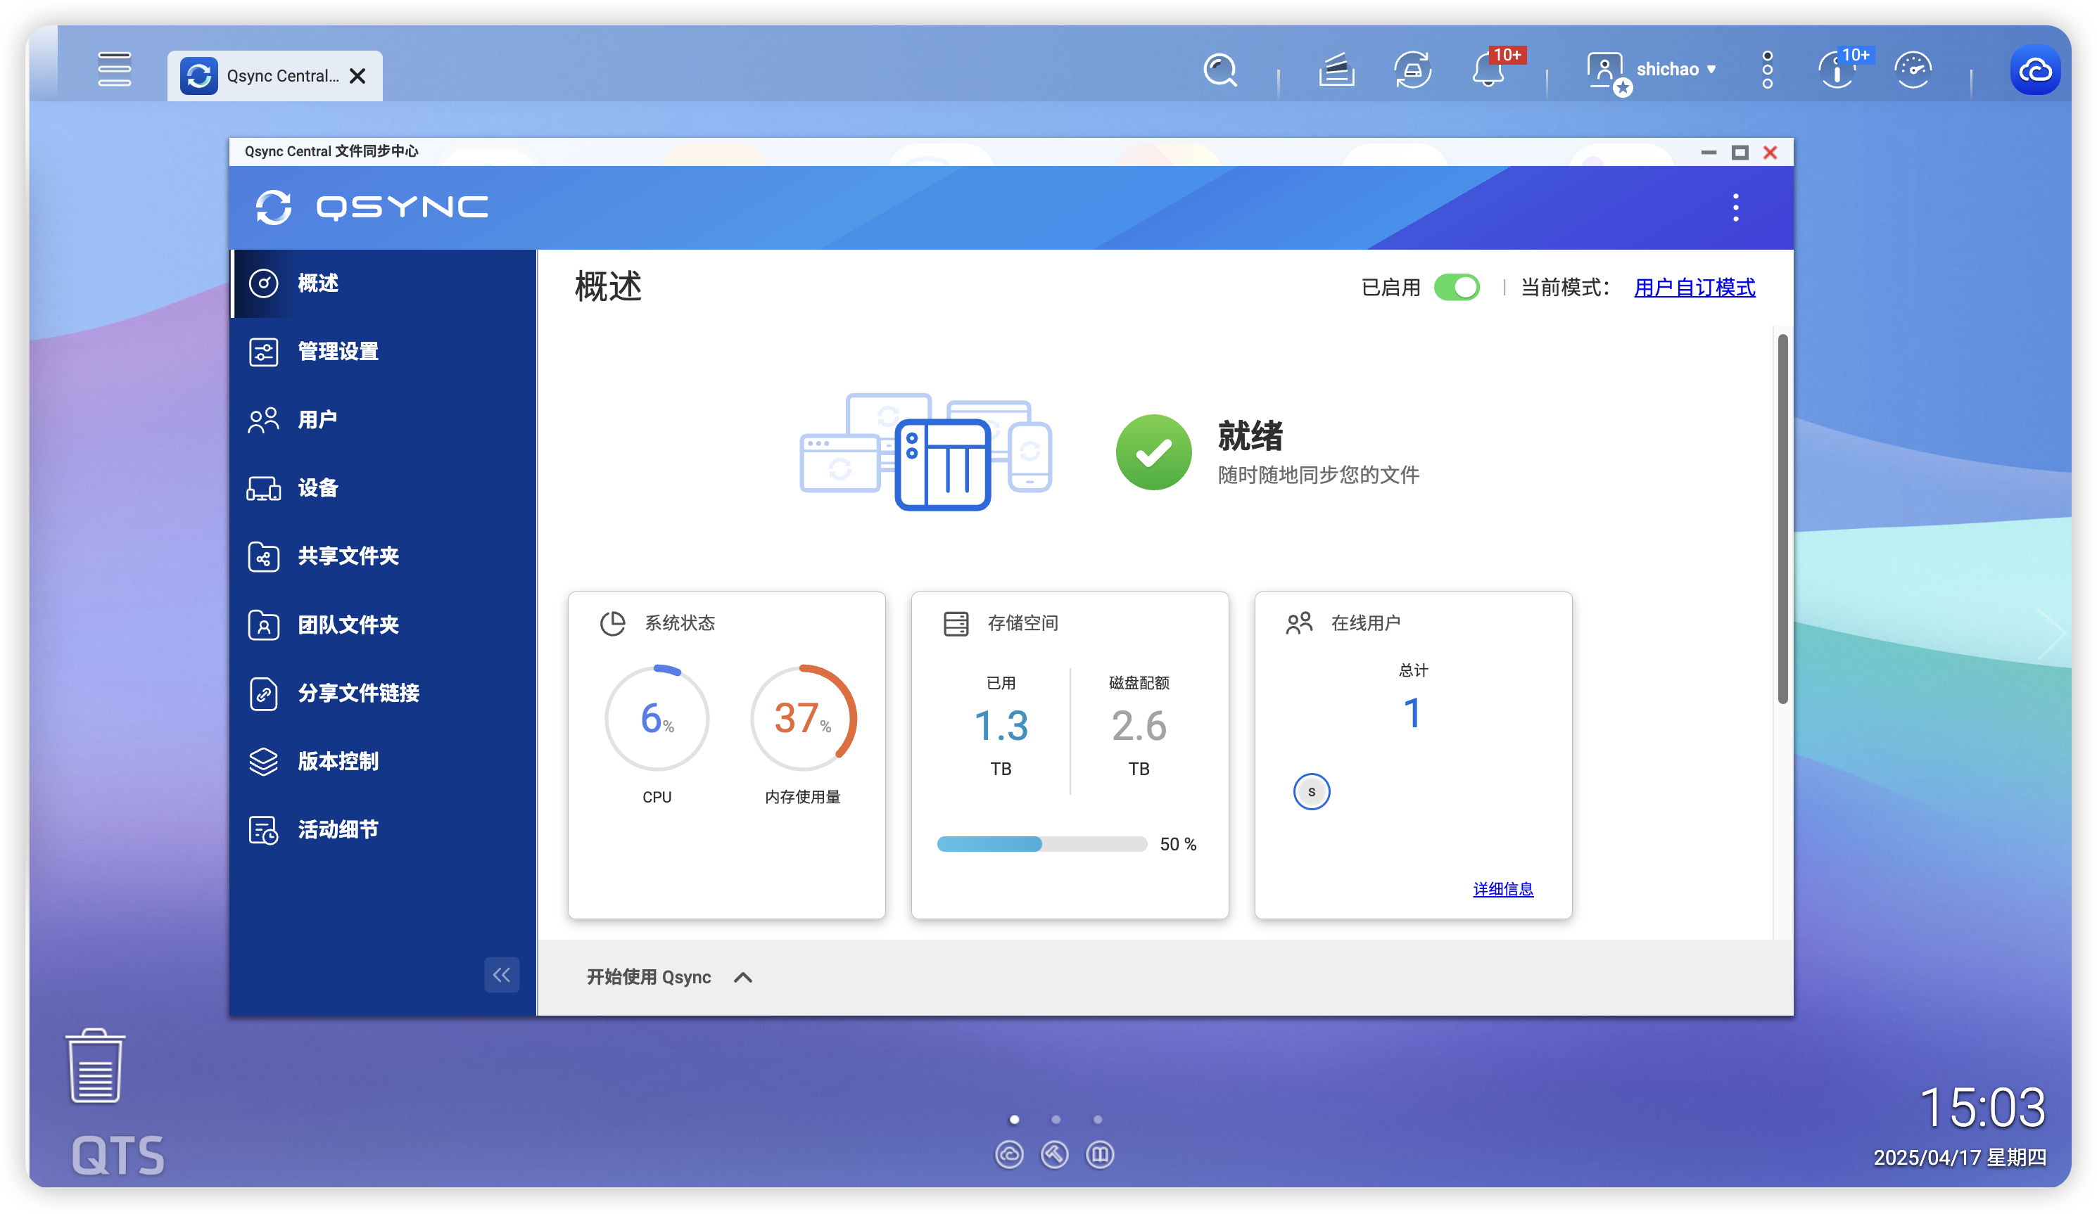Click the third bottom desktop book icon

pos(1100,1154)
